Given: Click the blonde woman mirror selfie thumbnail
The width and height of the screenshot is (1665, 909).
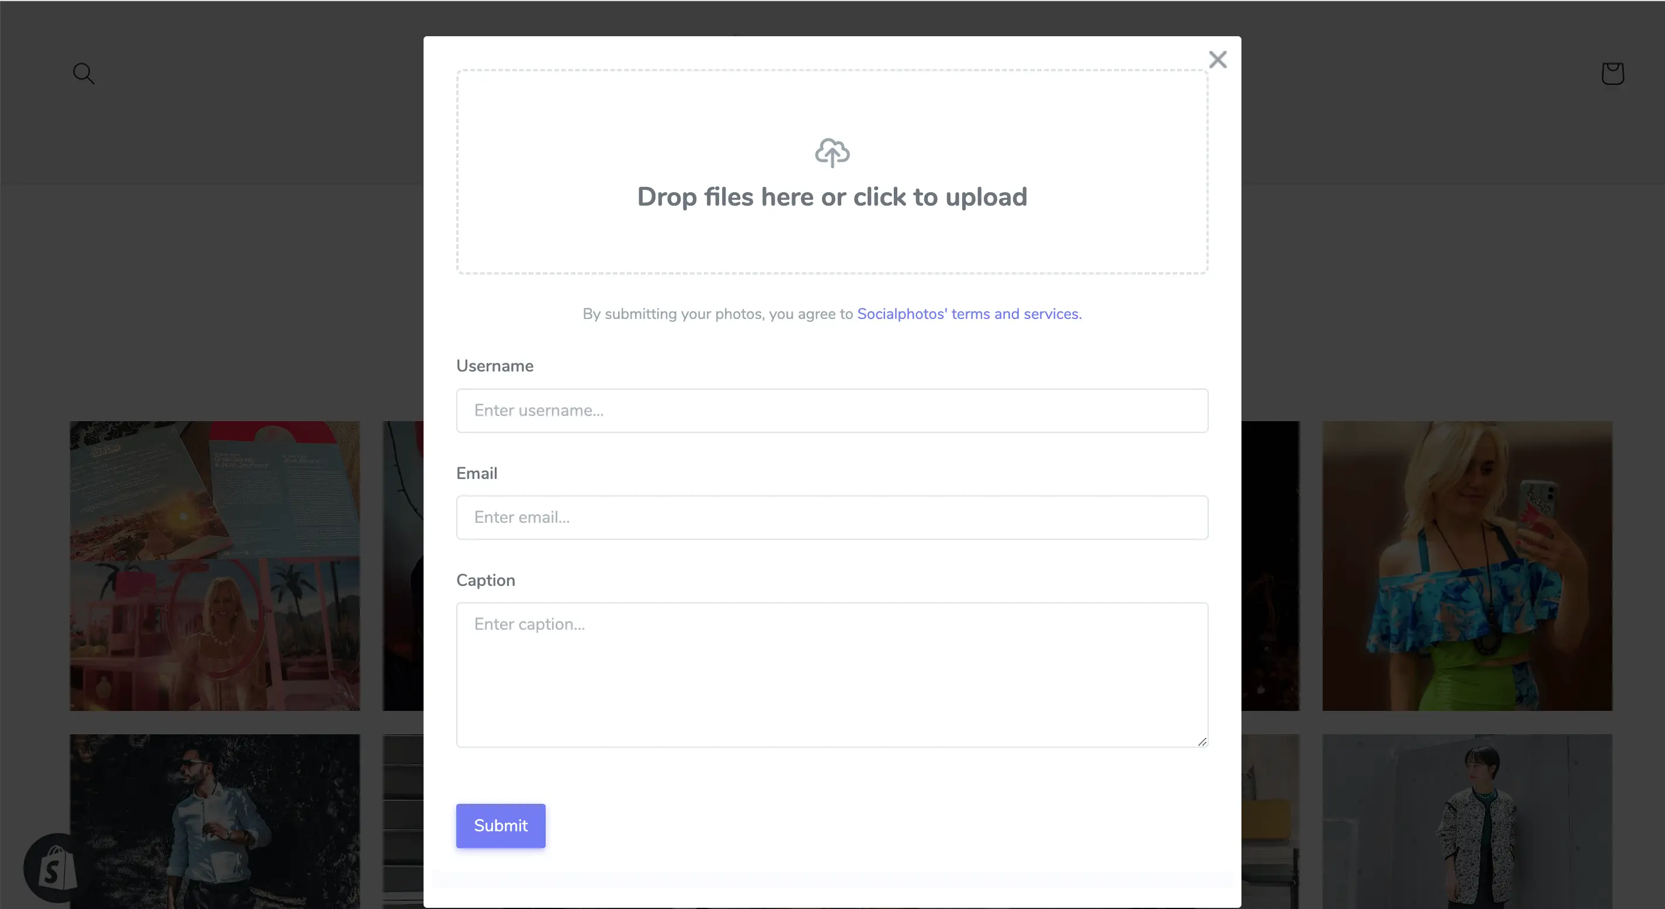Looking at the screenshot, I should coord(1467,565).
